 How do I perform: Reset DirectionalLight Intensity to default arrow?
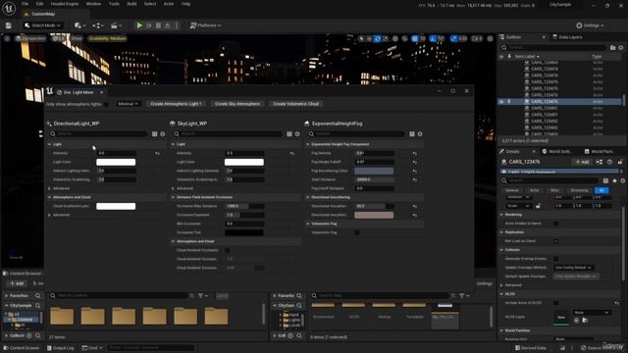point(157,153)
